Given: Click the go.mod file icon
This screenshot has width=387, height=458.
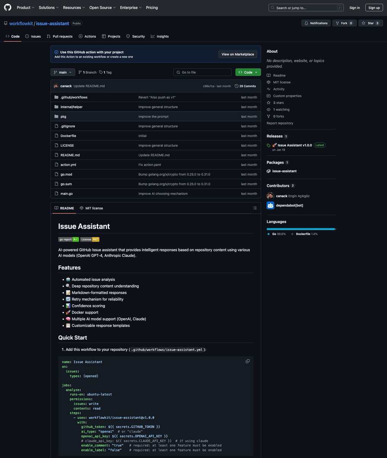Looking at the screenshot, I should (x=56, y=174).
